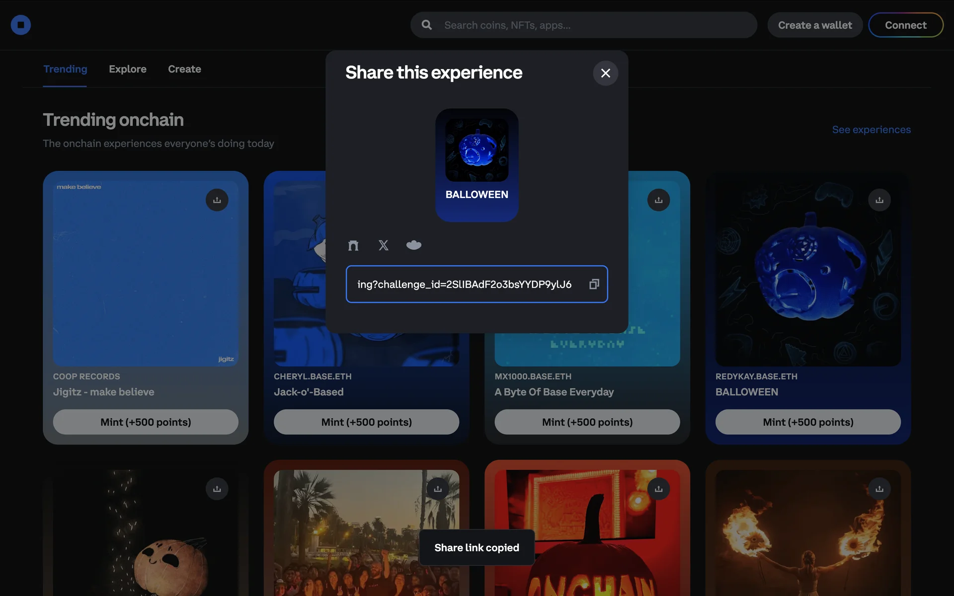
Task: Select the Trending tab
Action: 65,69
